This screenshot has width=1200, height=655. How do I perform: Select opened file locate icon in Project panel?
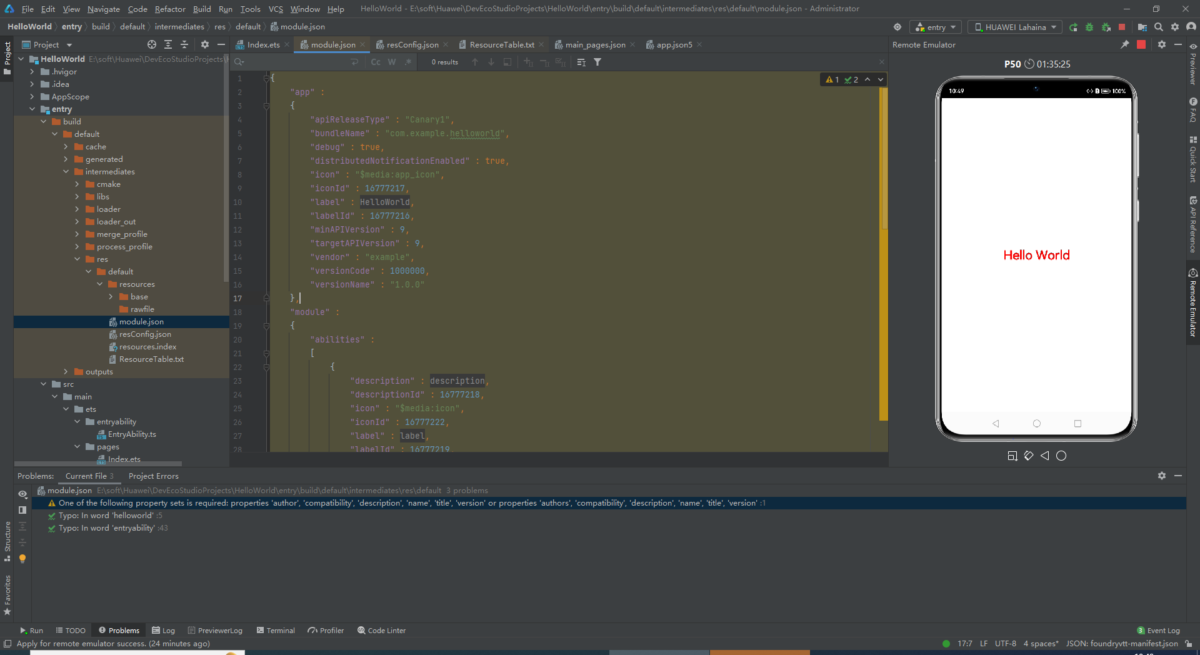click(152, 44)
